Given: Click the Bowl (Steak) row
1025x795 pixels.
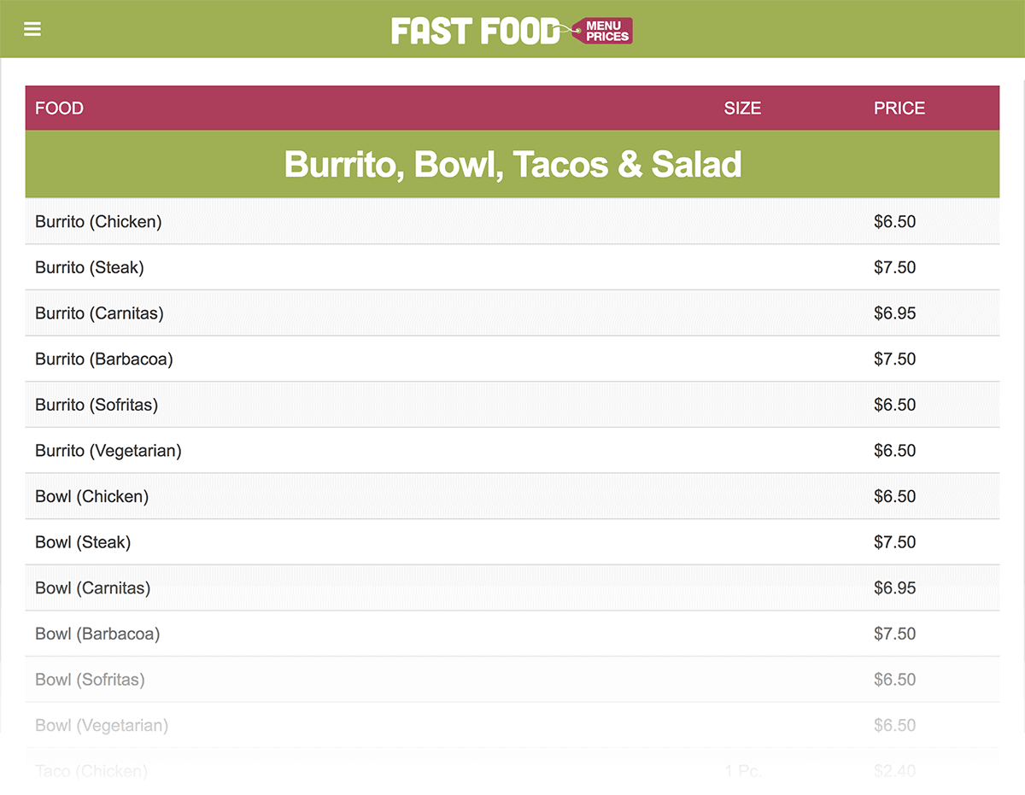Looking at the screenshot, I should [x=512, y=542].
